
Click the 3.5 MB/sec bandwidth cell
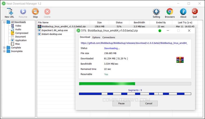139,26
